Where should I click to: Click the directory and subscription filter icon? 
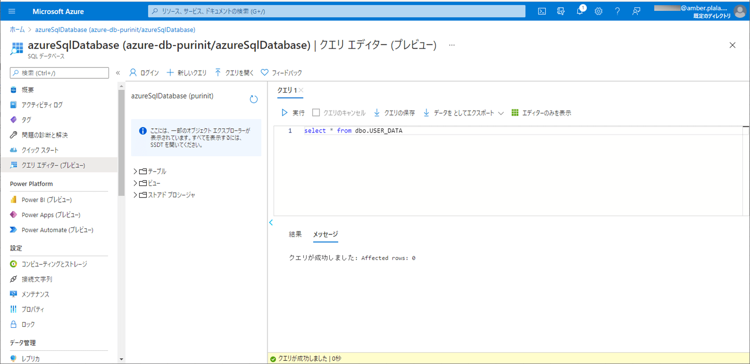(561, 11)
